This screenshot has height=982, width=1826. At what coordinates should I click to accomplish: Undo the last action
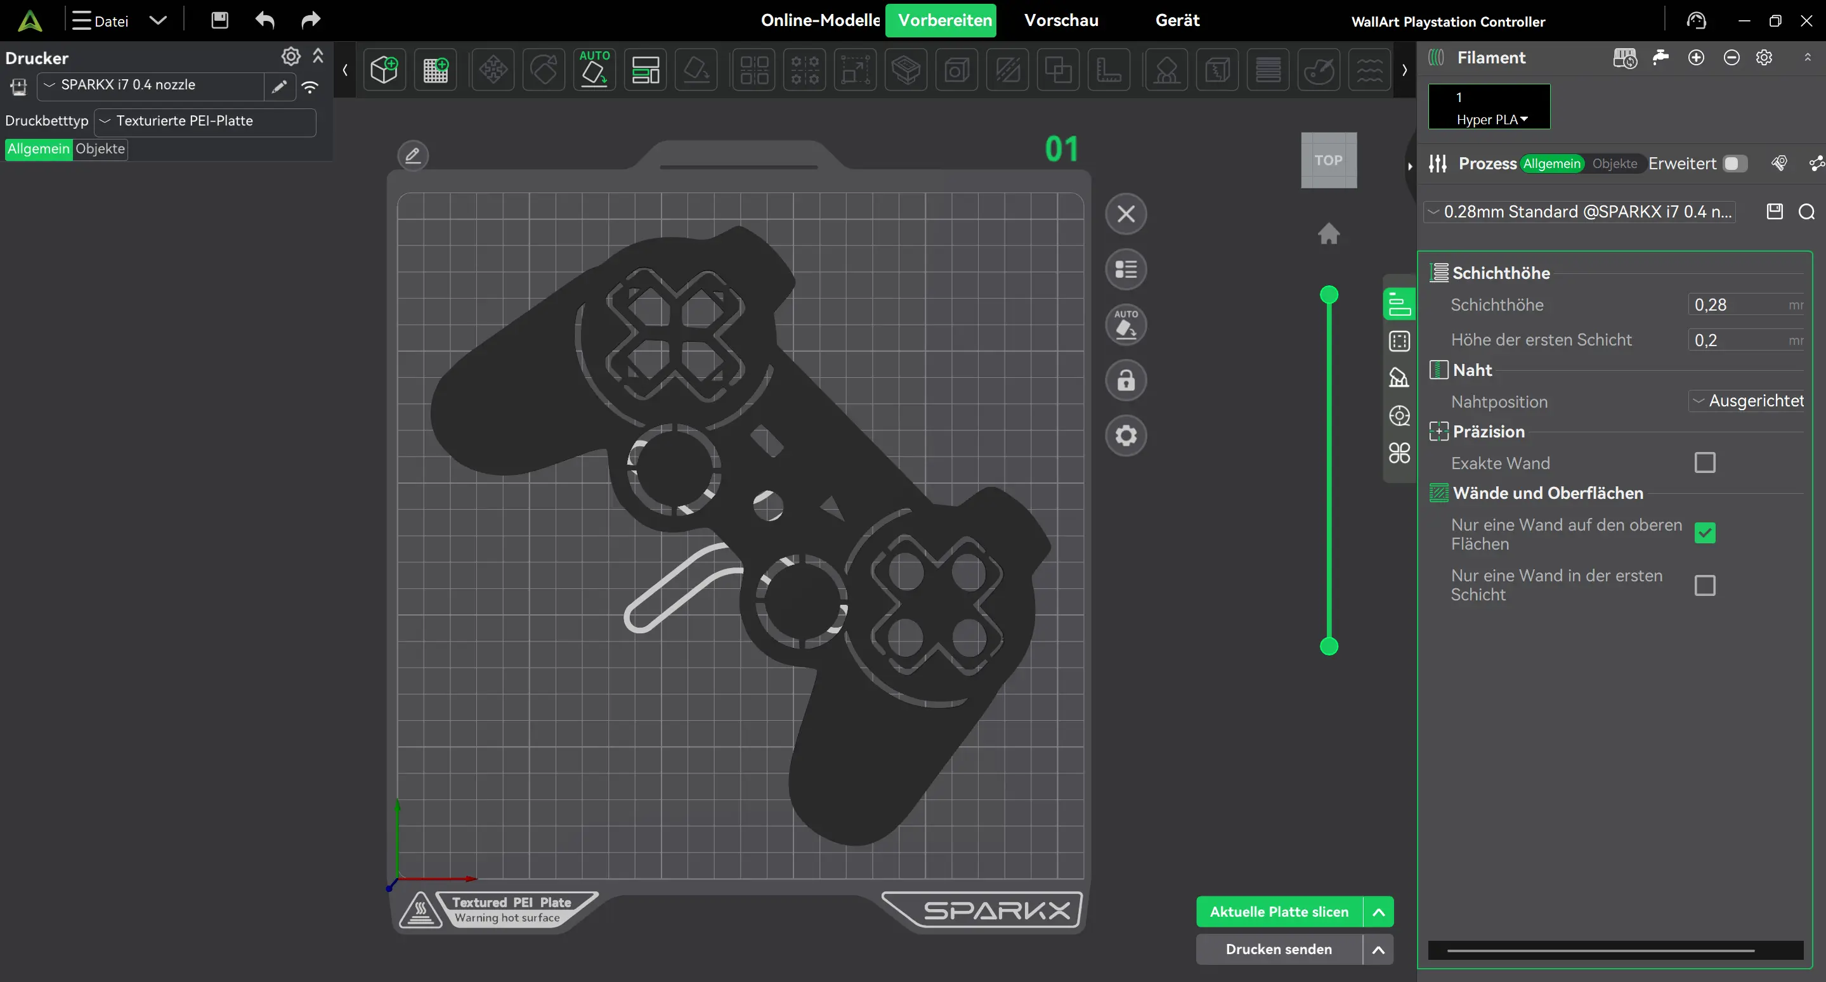[265, 20]
